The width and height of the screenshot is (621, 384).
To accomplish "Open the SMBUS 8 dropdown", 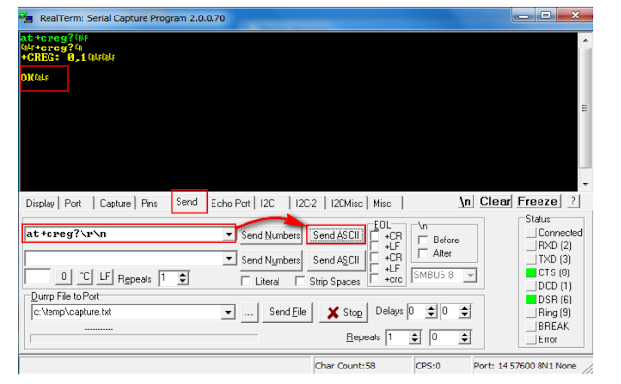I will (470, 275).
